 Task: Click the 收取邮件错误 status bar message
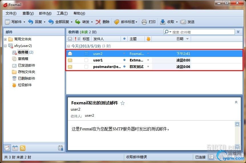(137, 157)
